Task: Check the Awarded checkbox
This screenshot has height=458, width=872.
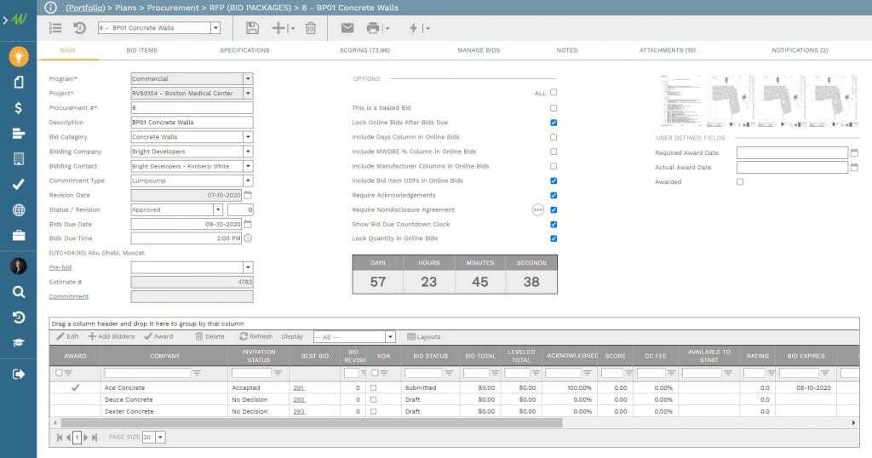Action: (x=740, y=182)
